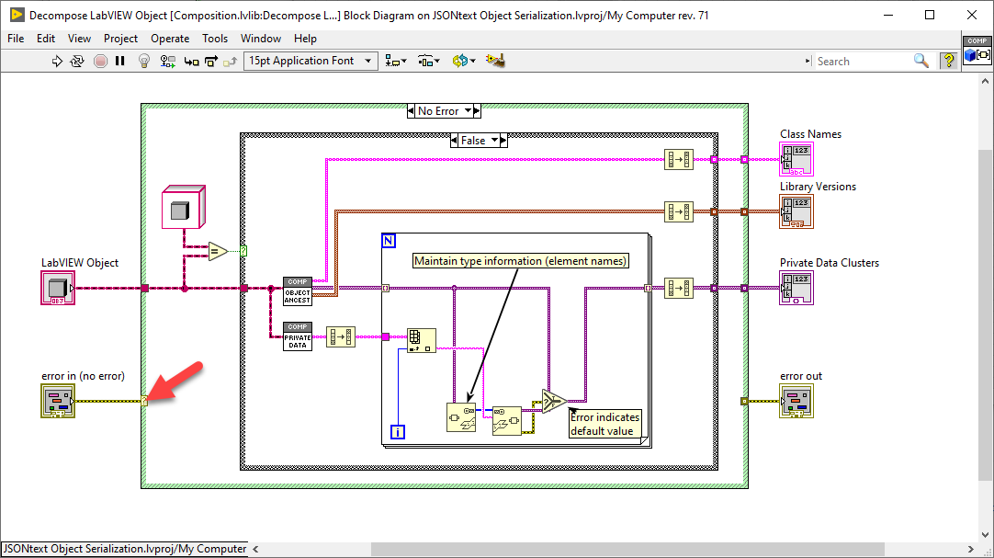
Task: Click the Clean Up Diagram broom icon
Action: pyautogui.click(x=495, y=60)
